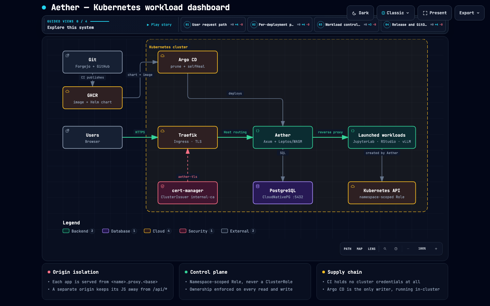This screenshot has height=306, width=490.
Task: Enter Present mode
Action: click(x=435, y=13)
